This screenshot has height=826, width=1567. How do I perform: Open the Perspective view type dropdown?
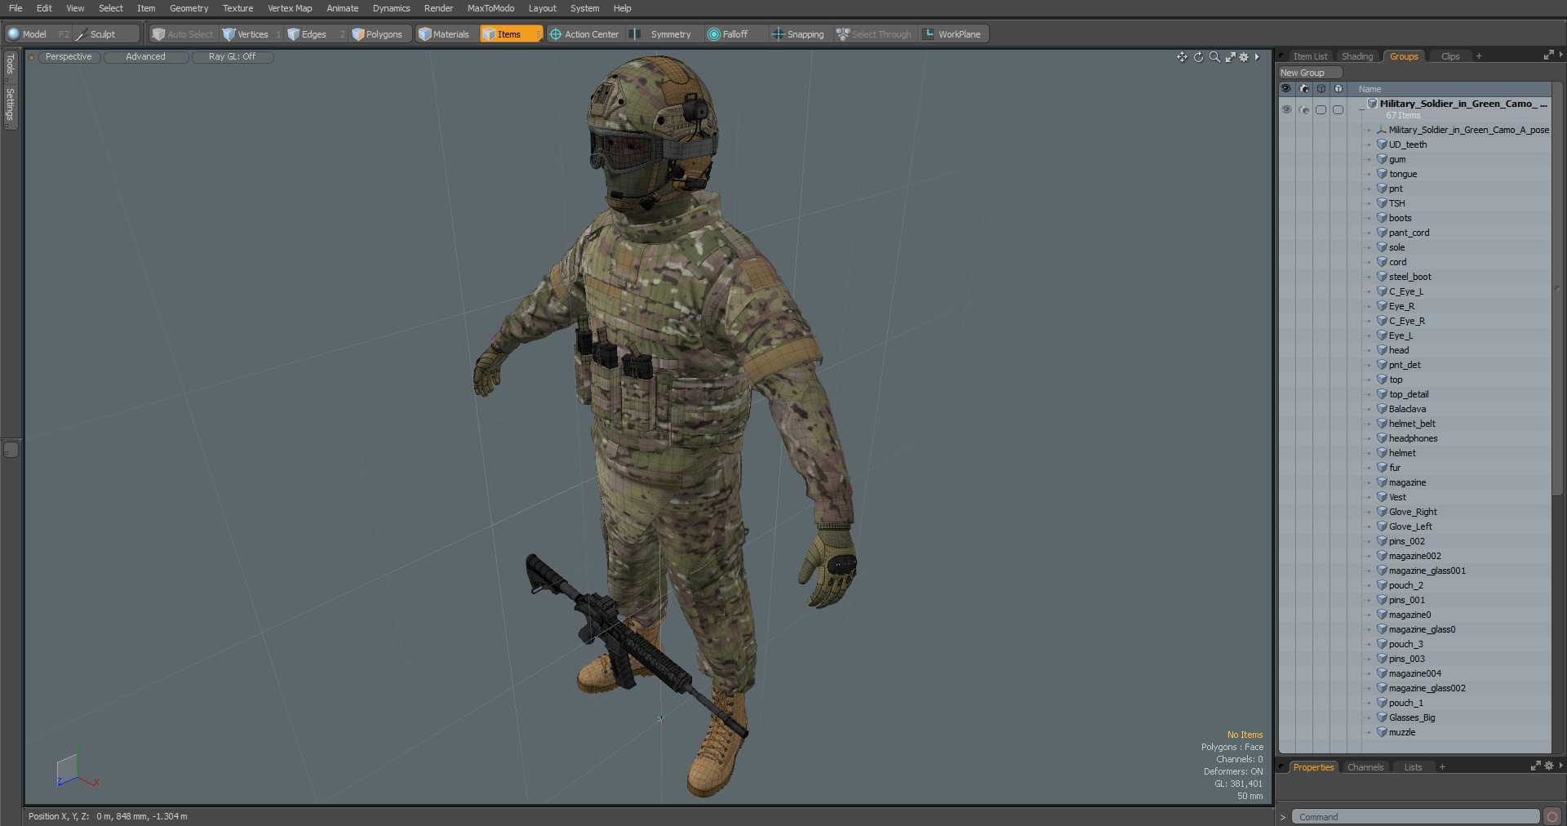coord(69,57)
